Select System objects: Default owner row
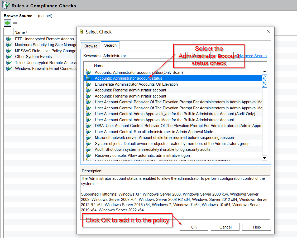The height and width of the screenshot is (238, 297). [173, 144]
